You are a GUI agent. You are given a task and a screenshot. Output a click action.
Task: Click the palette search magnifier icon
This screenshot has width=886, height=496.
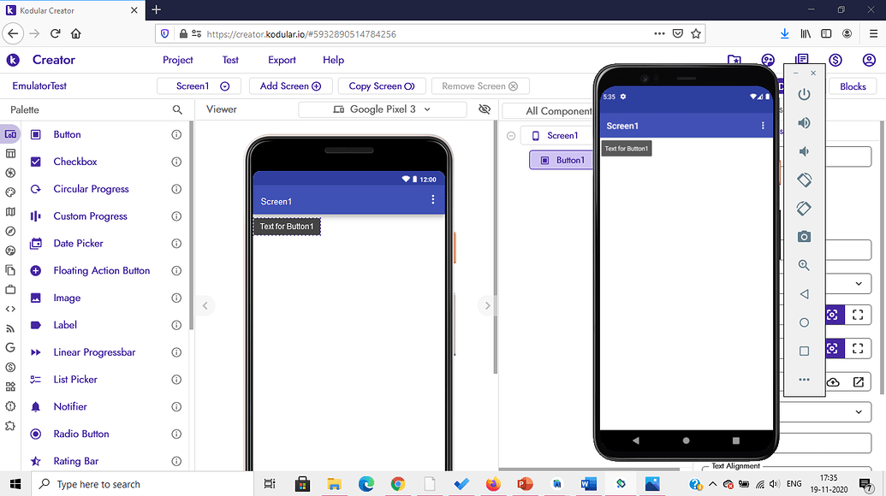[177, 109]
